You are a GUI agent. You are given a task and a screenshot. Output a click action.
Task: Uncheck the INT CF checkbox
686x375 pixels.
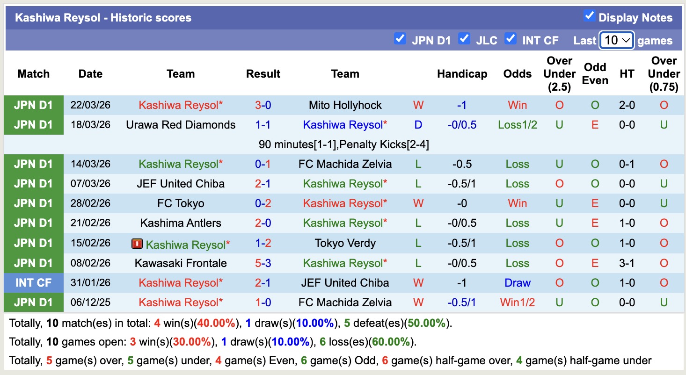click(x=511, y=40)
